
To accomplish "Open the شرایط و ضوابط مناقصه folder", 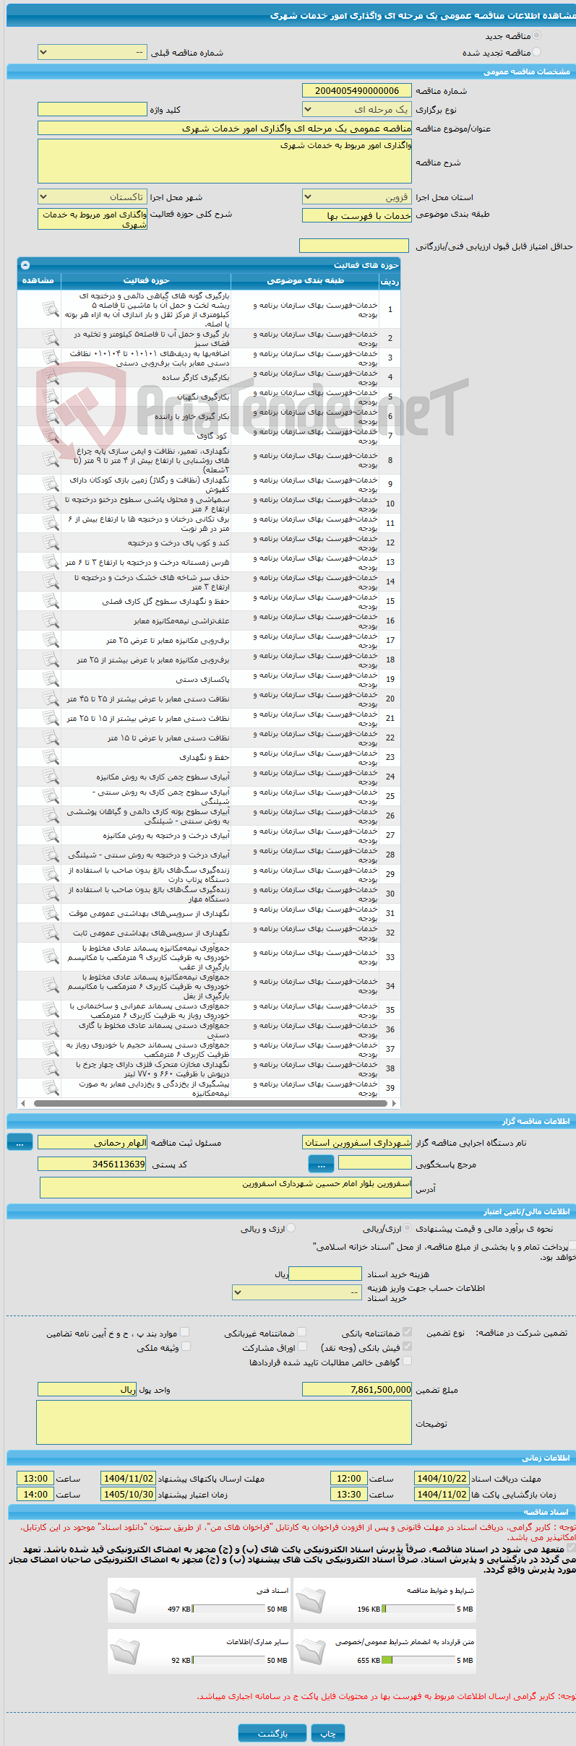I will coord(311,1599).
